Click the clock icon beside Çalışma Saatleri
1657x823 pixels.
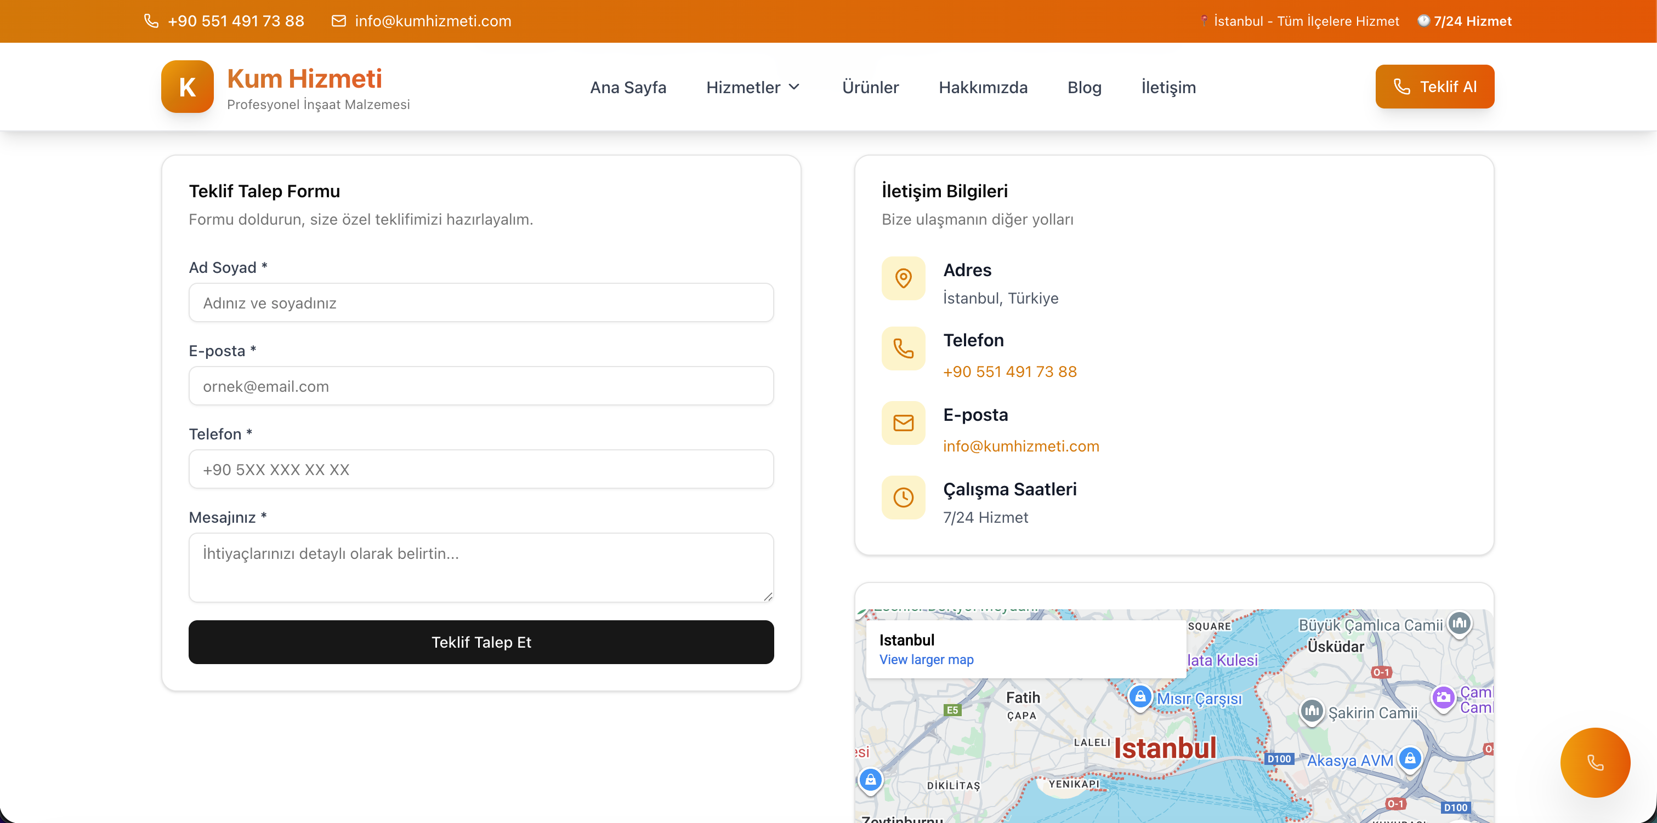(x=903, y=497)
